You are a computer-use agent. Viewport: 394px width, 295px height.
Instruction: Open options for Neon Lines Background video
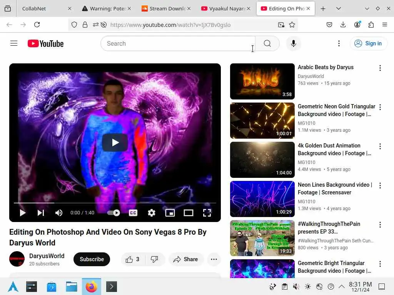pos(380,186)
